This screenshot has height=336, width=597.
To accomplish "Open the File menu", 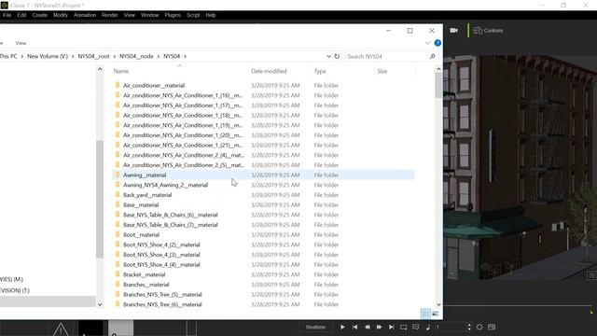I will pos(7,15).
